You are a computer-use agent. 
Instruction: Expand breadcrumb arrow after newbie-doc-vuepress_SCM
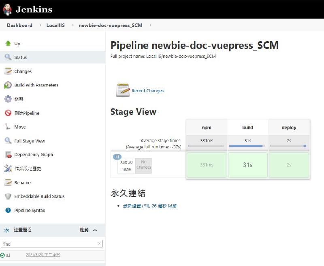click(x=151, y=25)
